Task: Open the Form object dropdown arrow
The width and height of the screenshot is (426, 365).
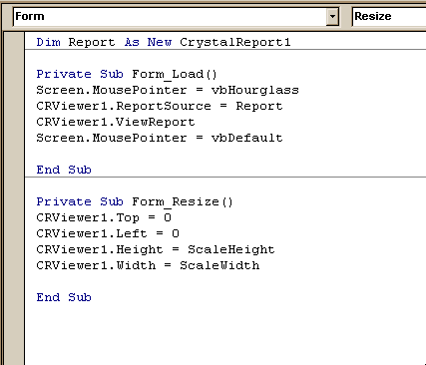Action: (x=332, y=16)
